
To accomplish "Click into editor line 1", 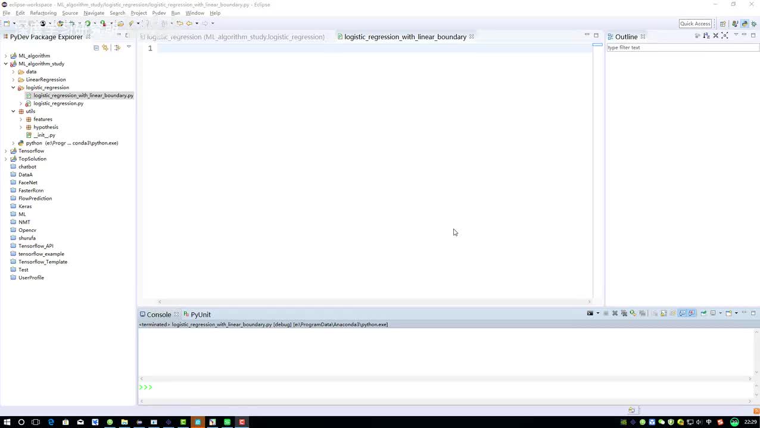I will (x=375, y=48).
